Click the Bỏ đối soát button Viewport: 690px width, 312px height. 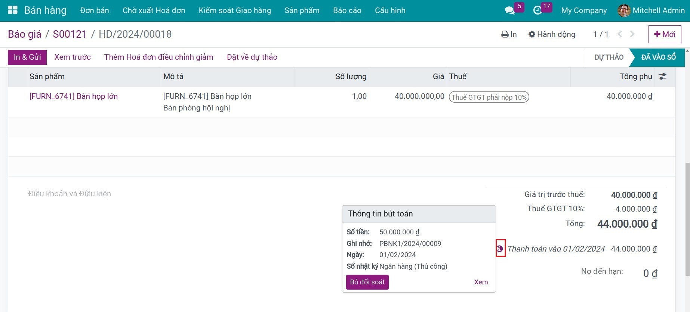[367, 282]
